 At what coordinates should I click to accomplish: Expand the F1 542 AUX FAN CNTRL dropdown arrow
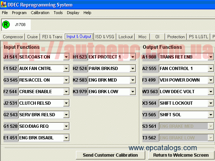66,68
